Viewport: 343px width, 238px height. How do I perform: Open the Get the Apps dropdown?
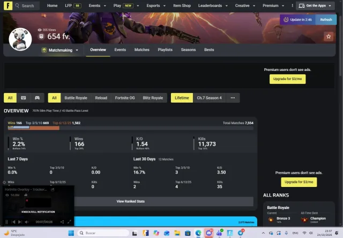click(315, 6)
